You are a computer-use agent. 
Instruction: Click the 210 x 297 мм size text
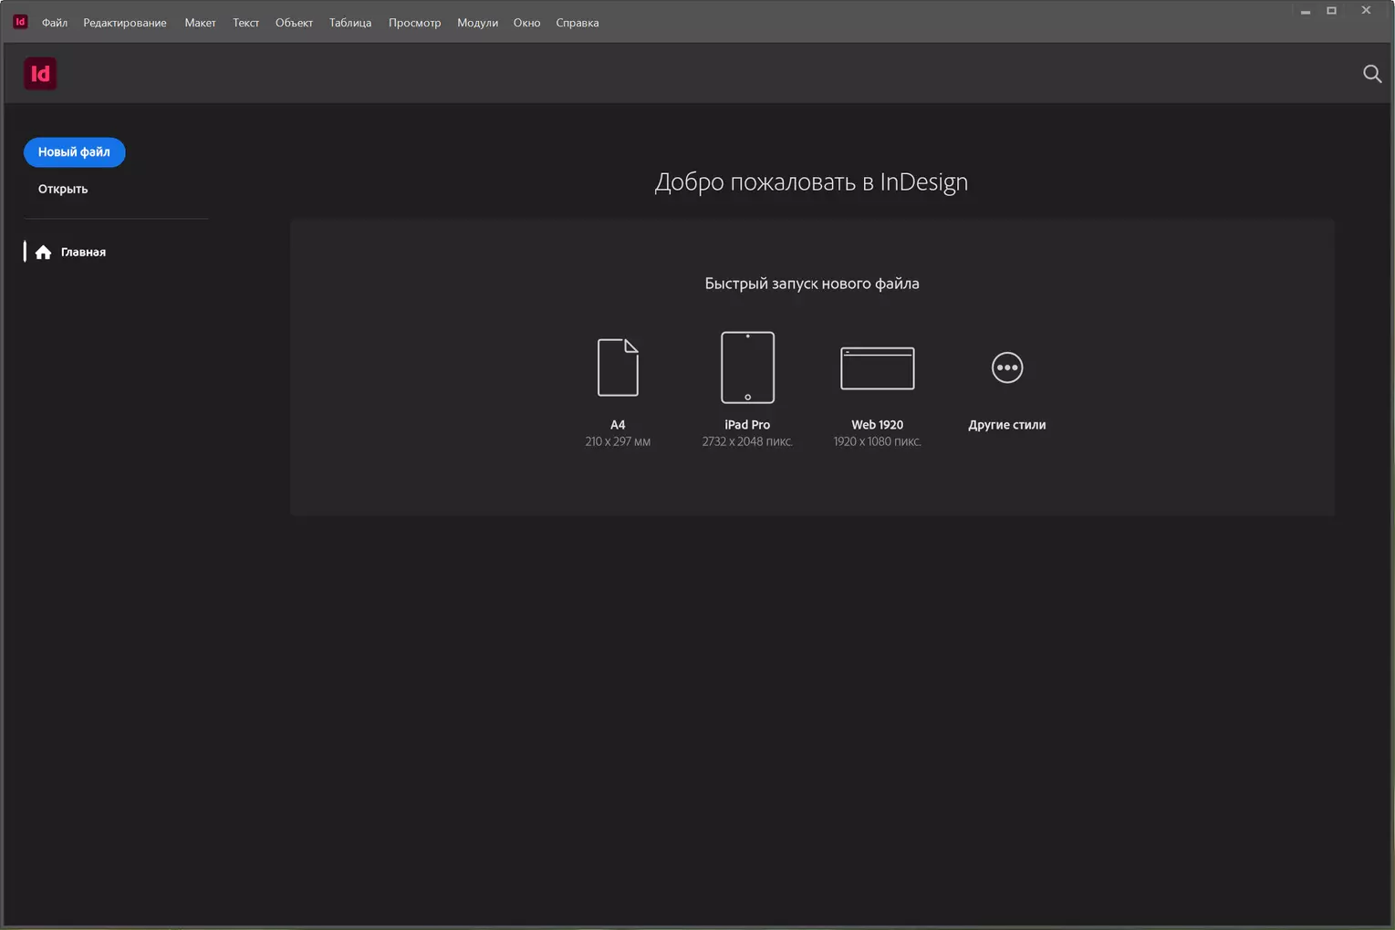(618, 441)
